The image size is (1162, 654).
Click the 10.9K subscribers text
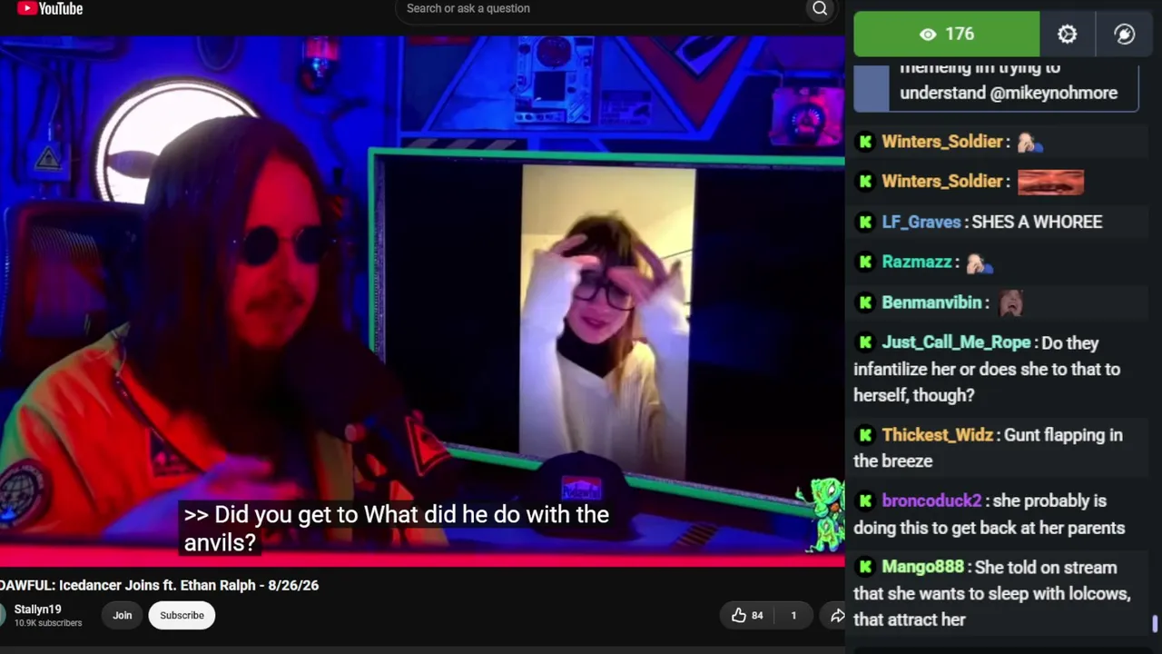[x=48, y=623]
